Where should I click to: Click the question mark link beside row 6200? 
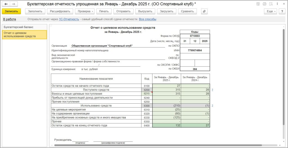click(x=212, y=90)
